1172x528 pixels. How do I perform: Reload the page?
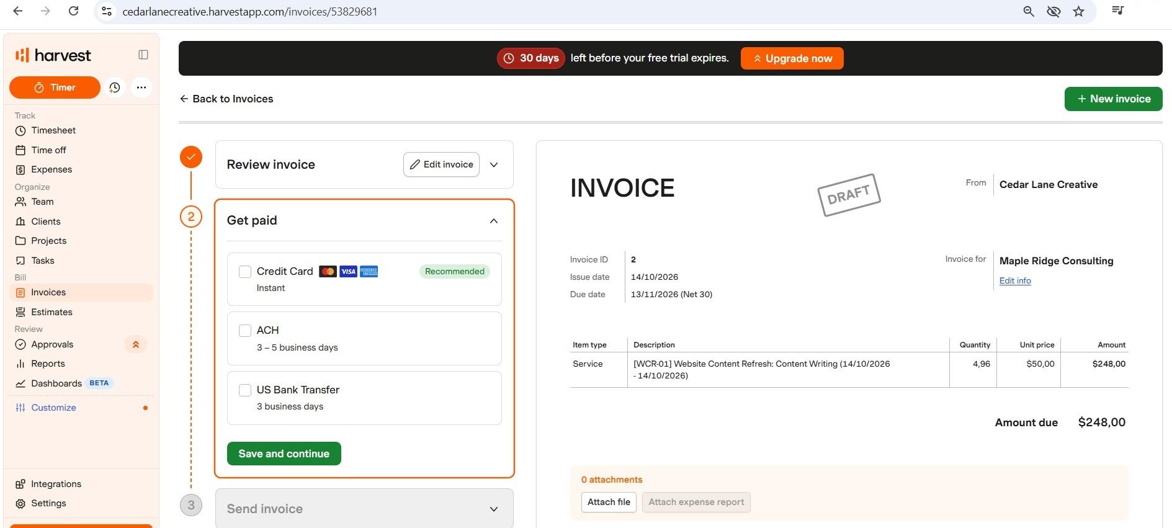73,11
